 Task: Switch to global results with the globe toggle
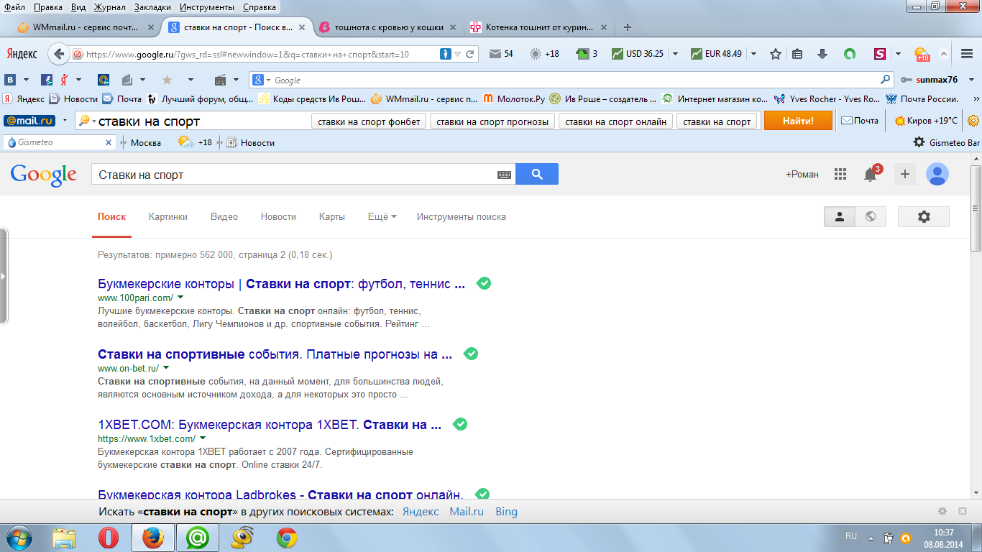pos(871,216)
